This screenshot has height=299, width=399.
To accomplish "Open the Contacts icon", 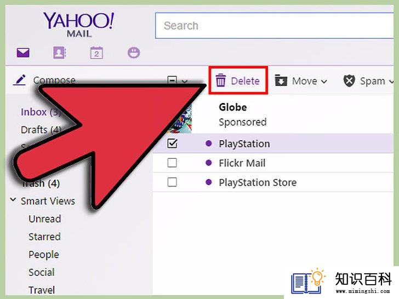I will [60, 53].
